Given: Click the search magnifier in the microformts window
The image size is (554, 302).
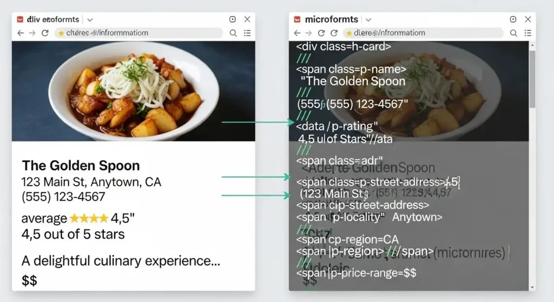Looking at the screenshot, I should pos(513,33).
